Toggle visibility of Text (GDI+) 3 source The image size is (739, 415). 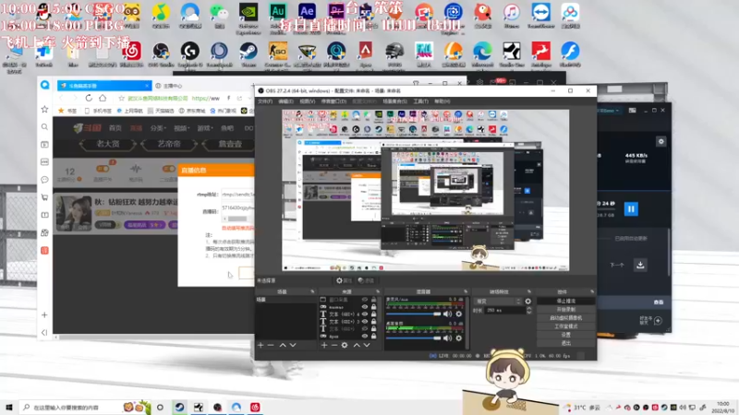click(x=364, y=321)
